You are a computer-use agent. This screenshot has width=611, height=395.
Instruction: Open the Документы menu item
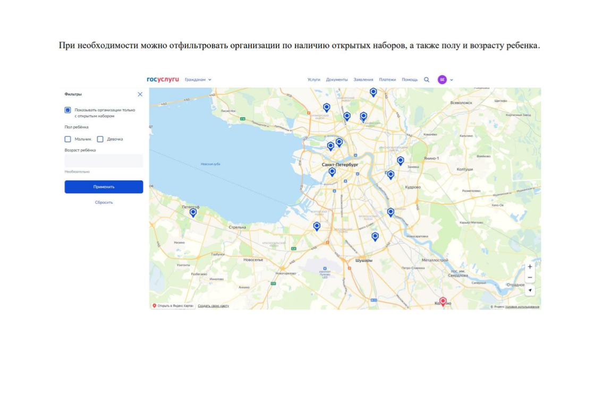click(336, 80)
